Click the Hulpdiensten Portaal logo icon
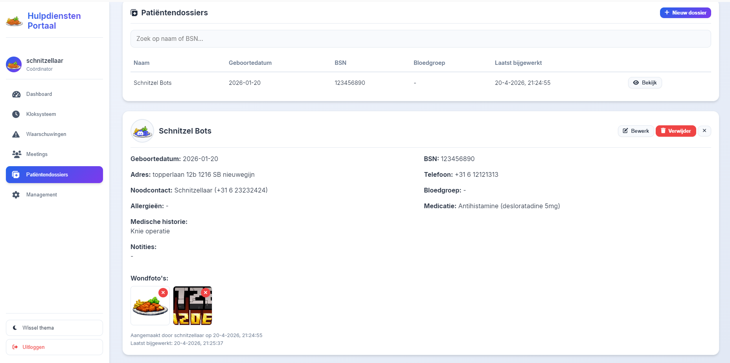The image size is (730, 363). (x=14, y=21)
